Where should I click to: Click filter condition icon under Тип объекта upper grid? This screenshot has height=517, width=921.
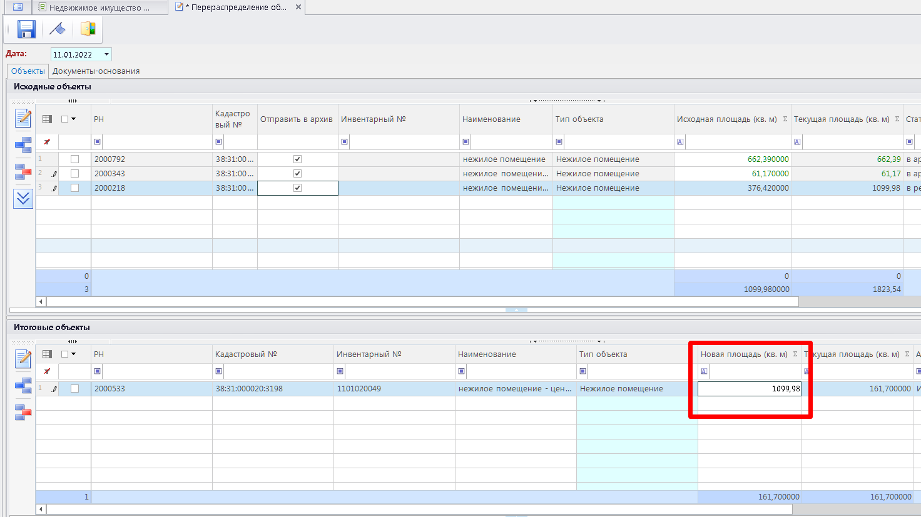559,142
